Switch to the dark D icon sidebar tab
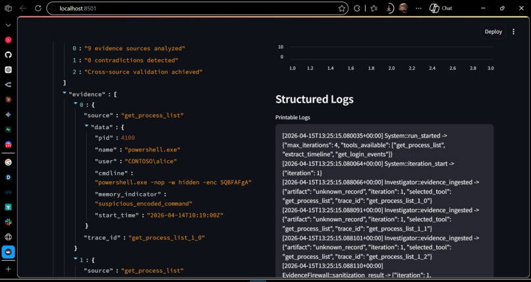The image size is (531, 282). click(x=8, y=177)
